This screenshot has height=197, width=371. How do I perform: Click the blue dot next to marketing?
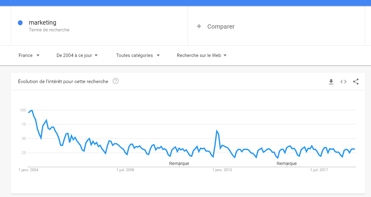click(20, 23)
